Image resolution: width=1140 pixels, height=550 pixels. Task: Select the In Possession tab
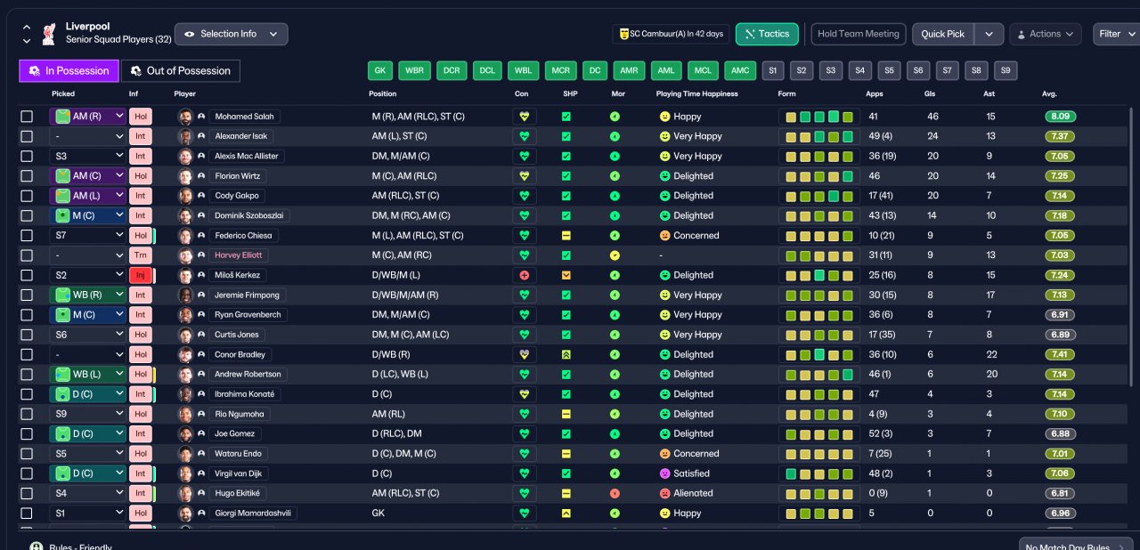69,71
